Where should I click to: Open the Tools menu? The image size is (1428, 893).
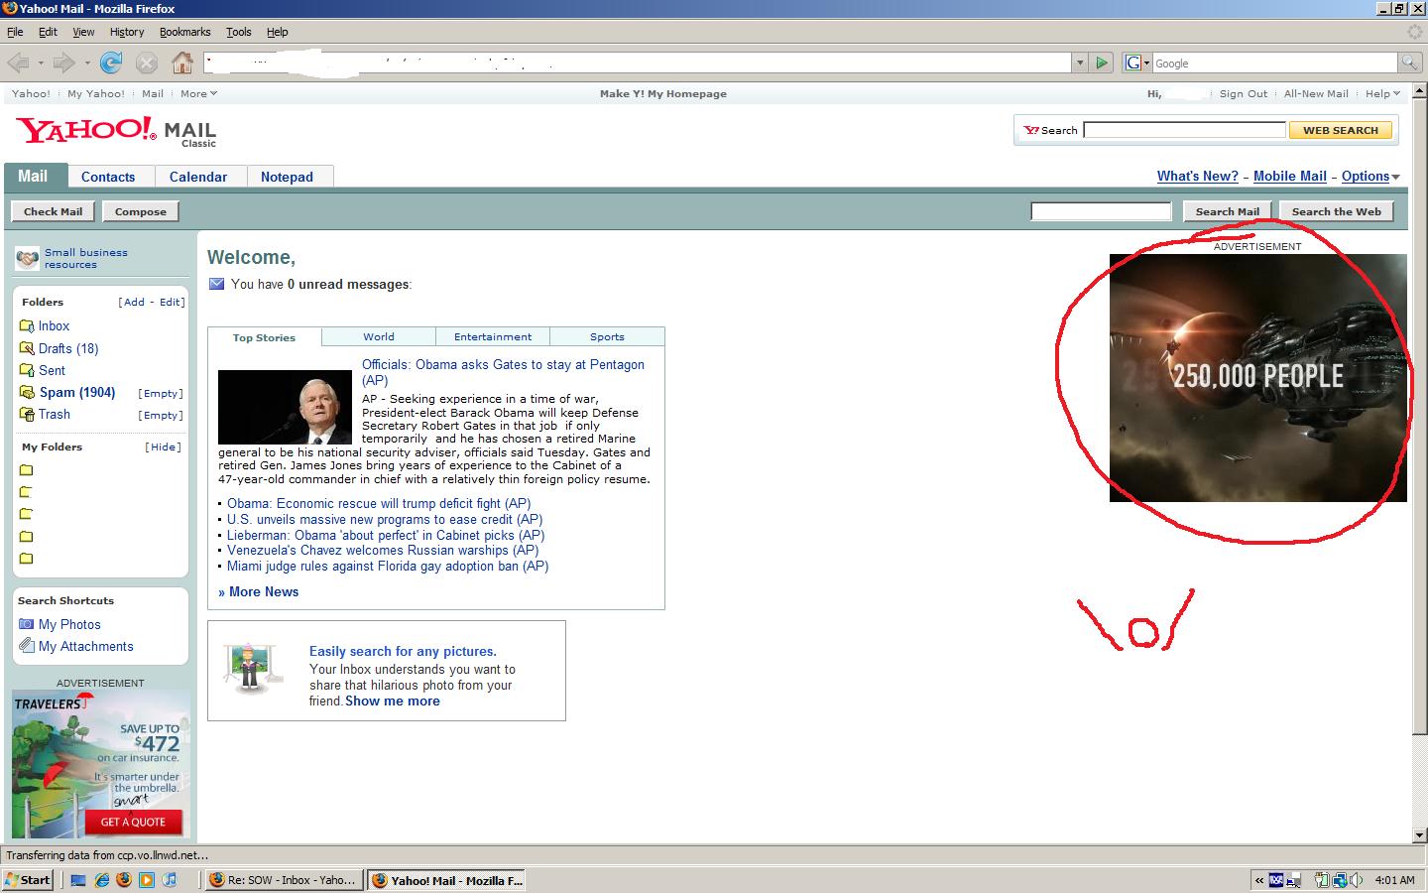click(239, 32)
